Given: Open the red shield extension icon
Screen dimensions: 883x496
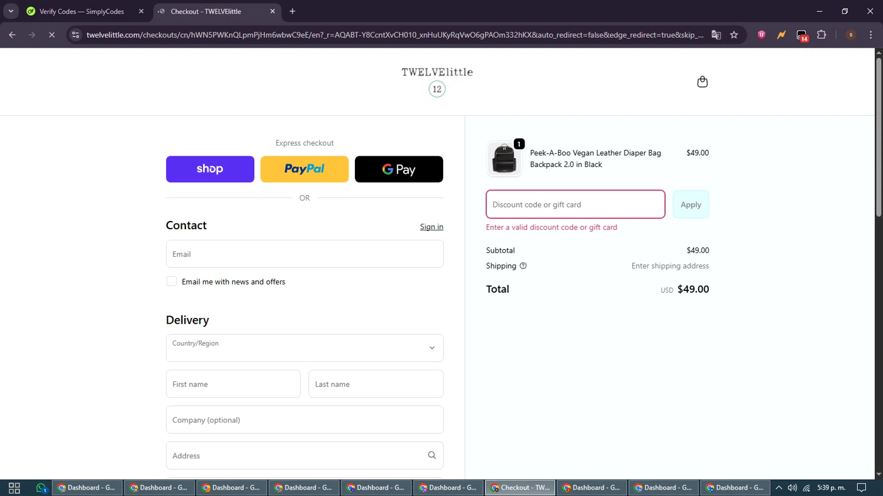Looking at the screenshot, I should pyautogui.click(x=762, y=35).
